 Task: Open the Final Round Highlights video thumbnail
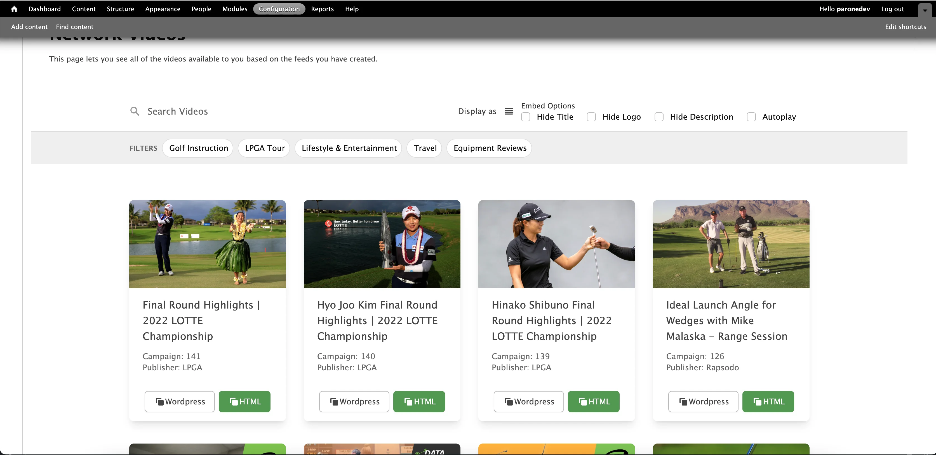tap(208, 244)
